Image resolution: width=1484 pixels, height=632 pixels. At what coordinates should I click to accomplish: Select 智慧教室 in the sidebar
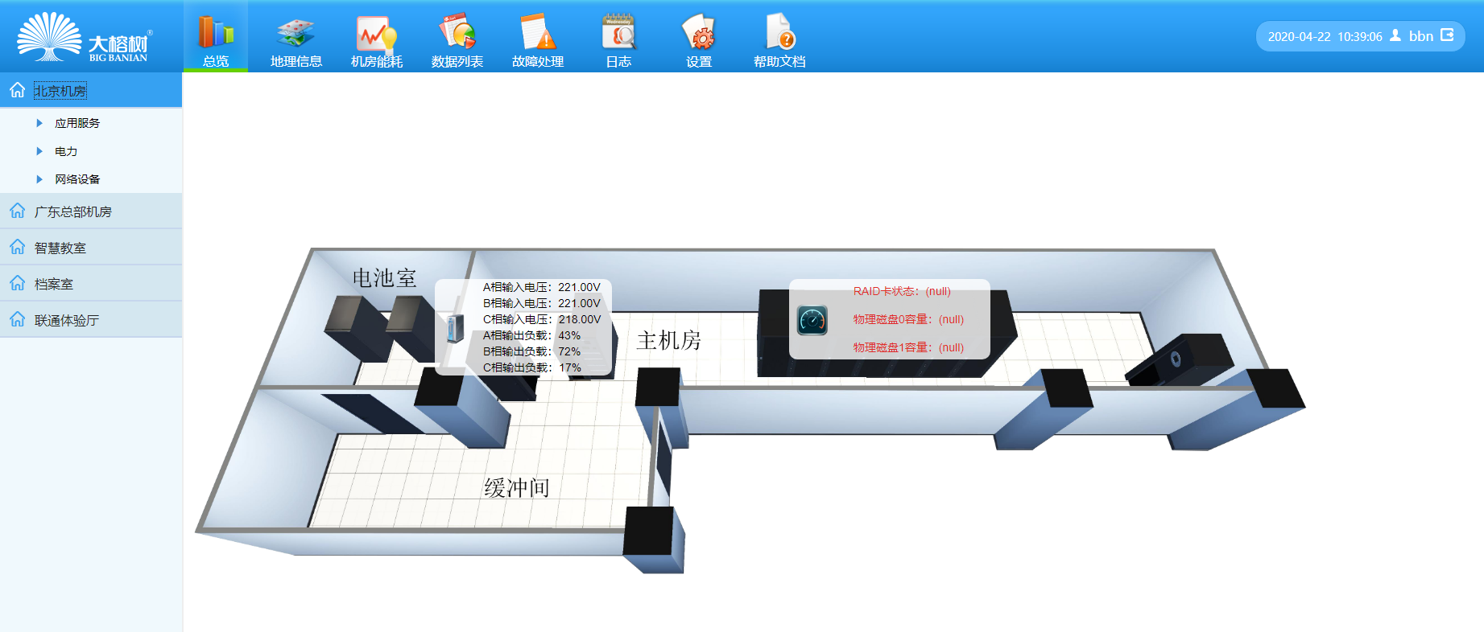pos(91,248)
